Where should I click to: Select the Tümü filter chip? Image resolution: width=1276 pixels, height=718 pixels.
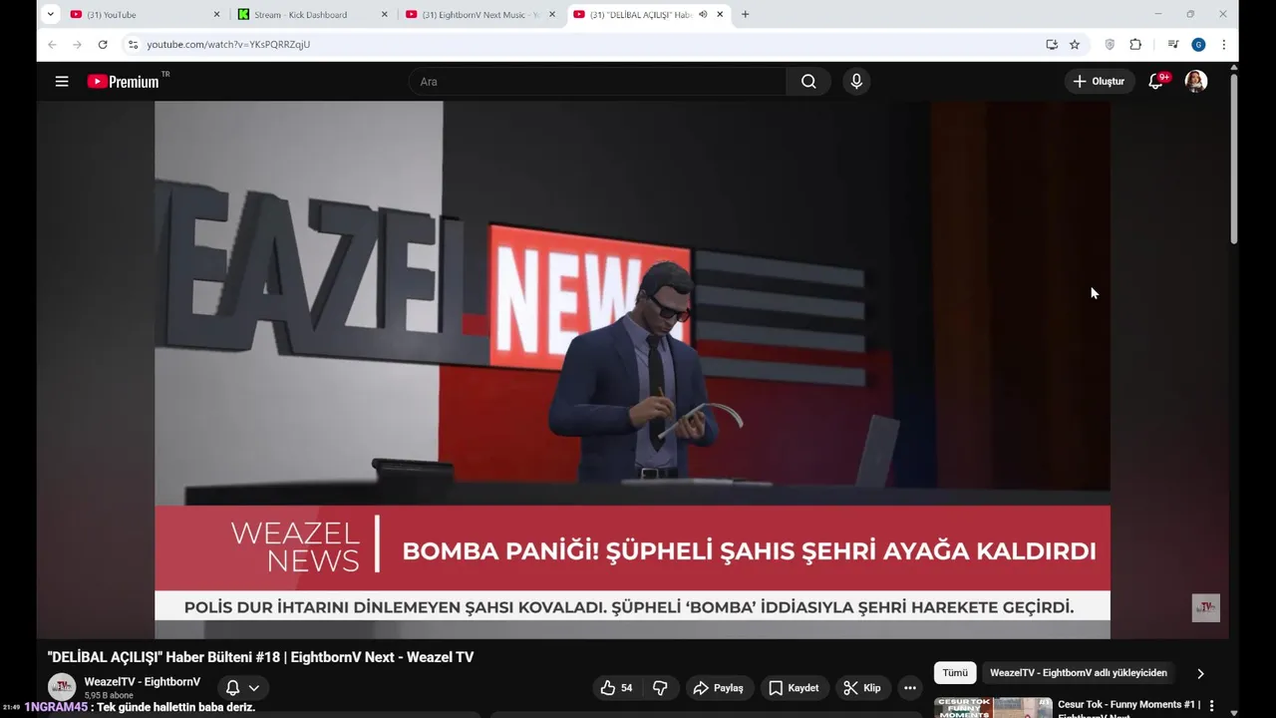(x=955, y=673)
